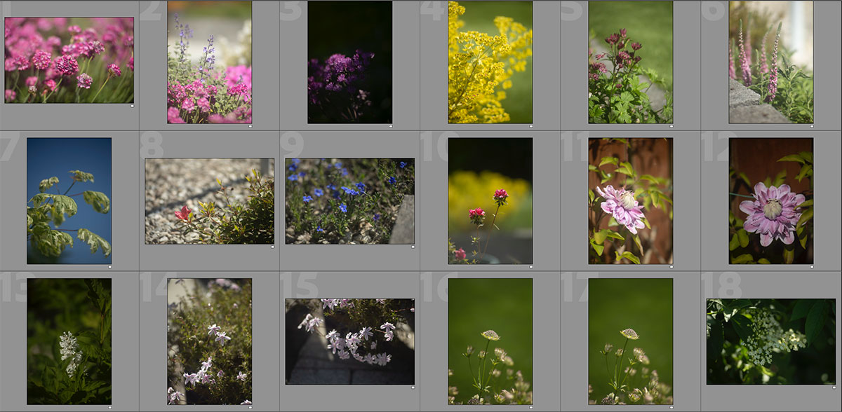Select photo 2 with purple spikes over pink flowers

[210, 62]
